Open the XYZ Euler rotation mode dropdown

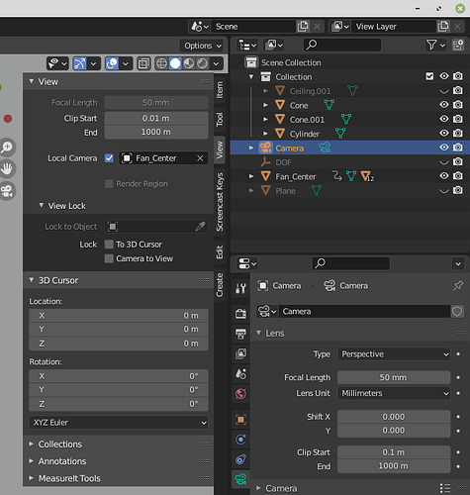(x=119, y=423)
